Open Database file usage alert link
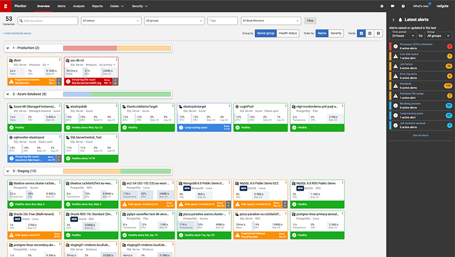455x257 pixels. pyautogui.click(x=411, y=94)
